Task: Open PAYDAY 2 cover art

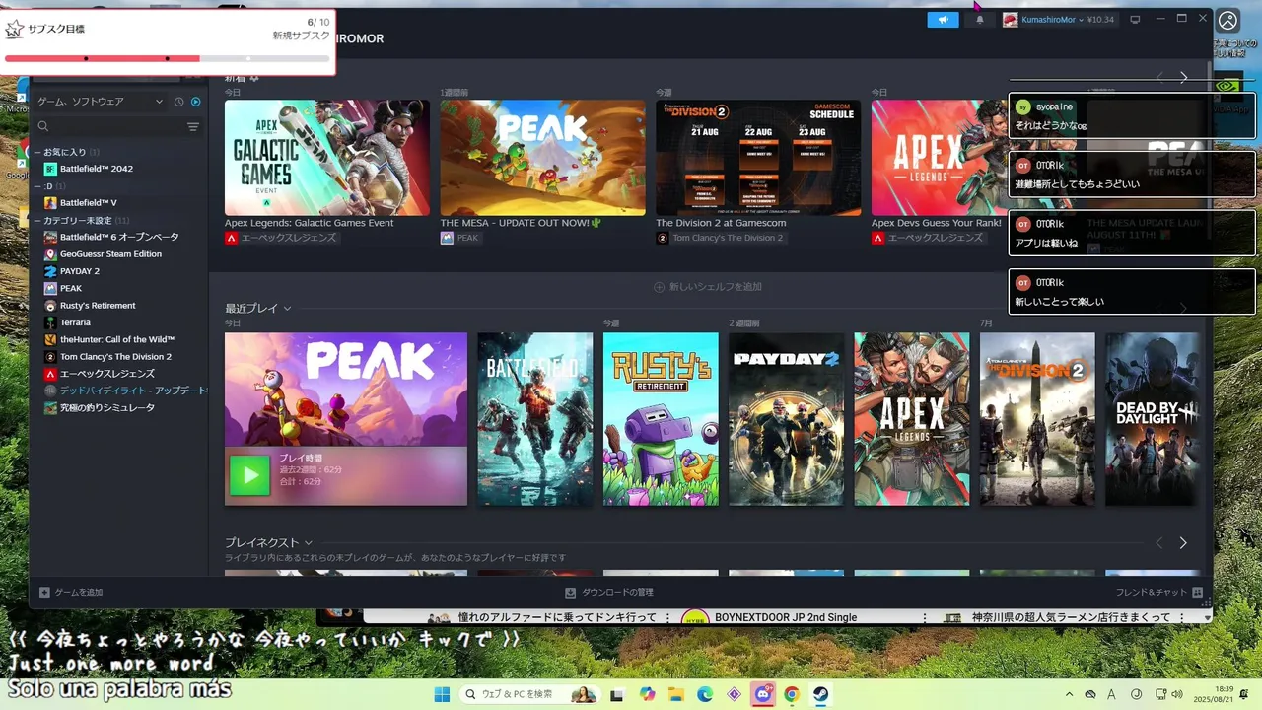Action: 786,419
